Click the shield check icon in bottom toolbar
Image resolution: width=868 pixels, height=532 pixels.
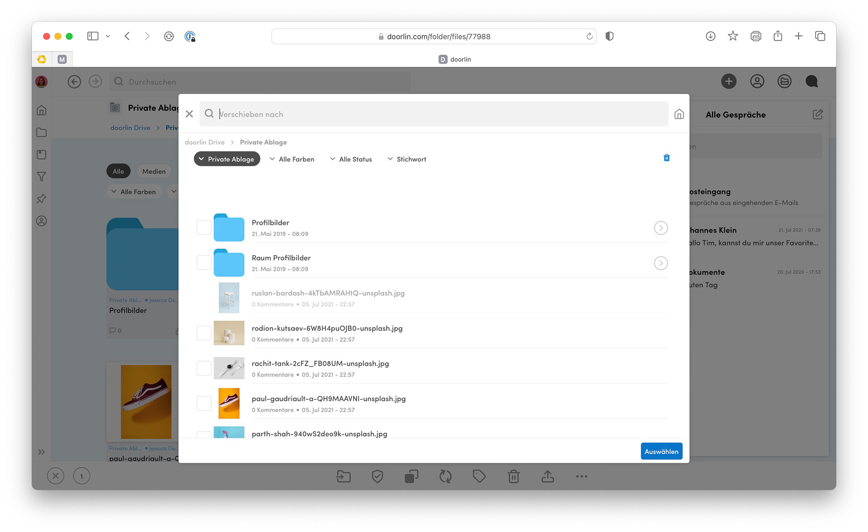pos(377,476)
